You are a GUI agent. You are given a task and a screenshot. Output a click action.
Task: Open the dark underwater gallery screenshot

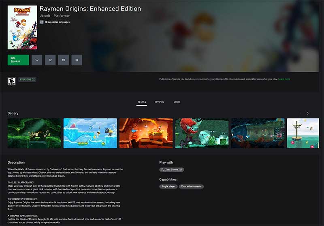[x=258, y=133]
